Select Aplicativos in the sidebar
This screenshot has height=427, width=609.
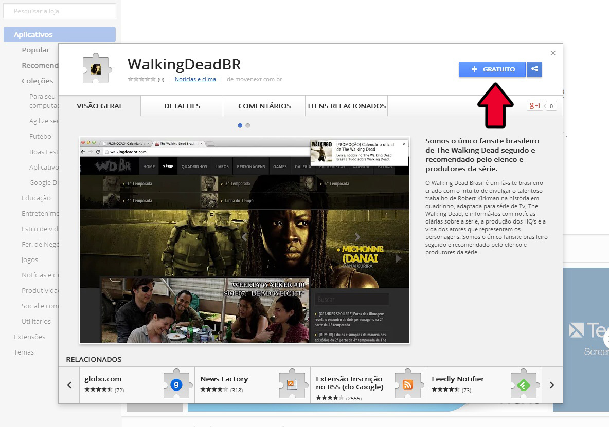click(60, 34)
